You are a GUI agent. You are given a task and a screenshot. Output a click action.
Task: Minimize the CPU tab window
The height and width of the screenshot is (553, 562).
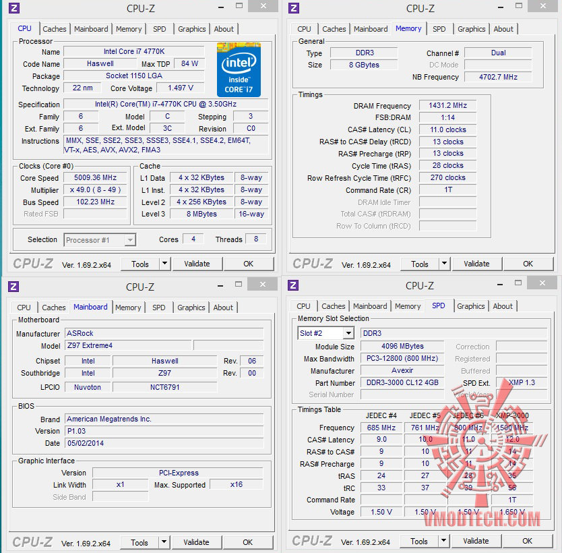click(x=221, y=7)
